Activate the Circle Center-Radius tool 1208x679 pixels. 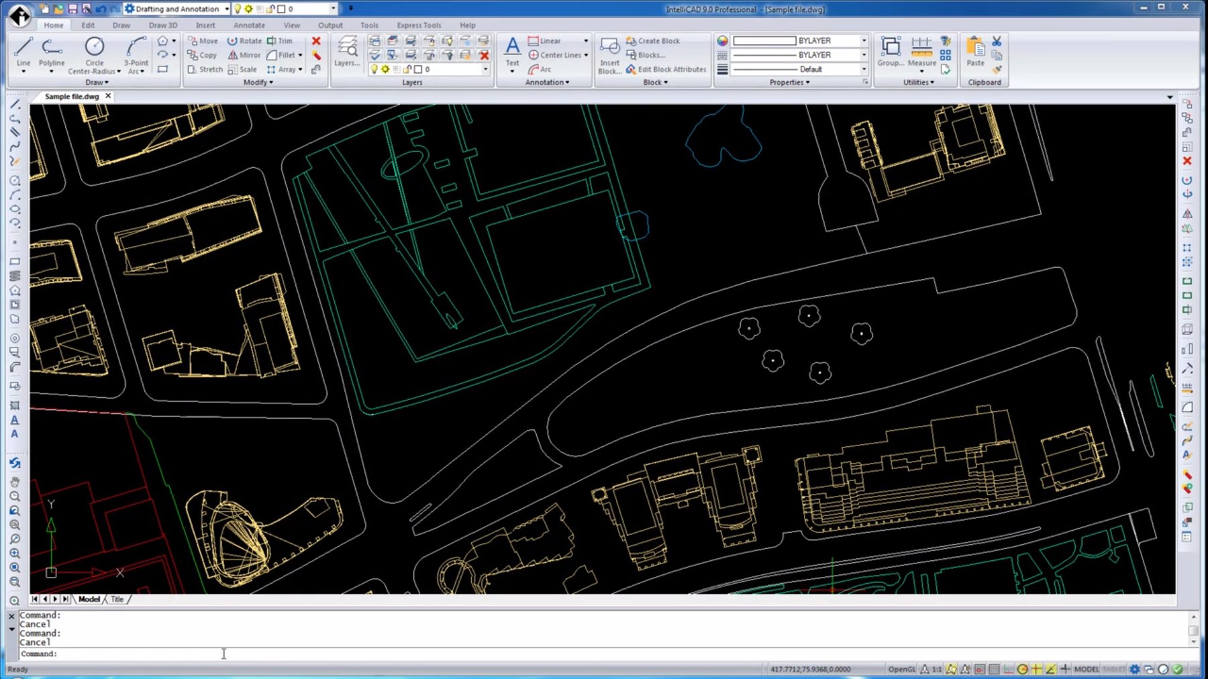click(94, 47)
